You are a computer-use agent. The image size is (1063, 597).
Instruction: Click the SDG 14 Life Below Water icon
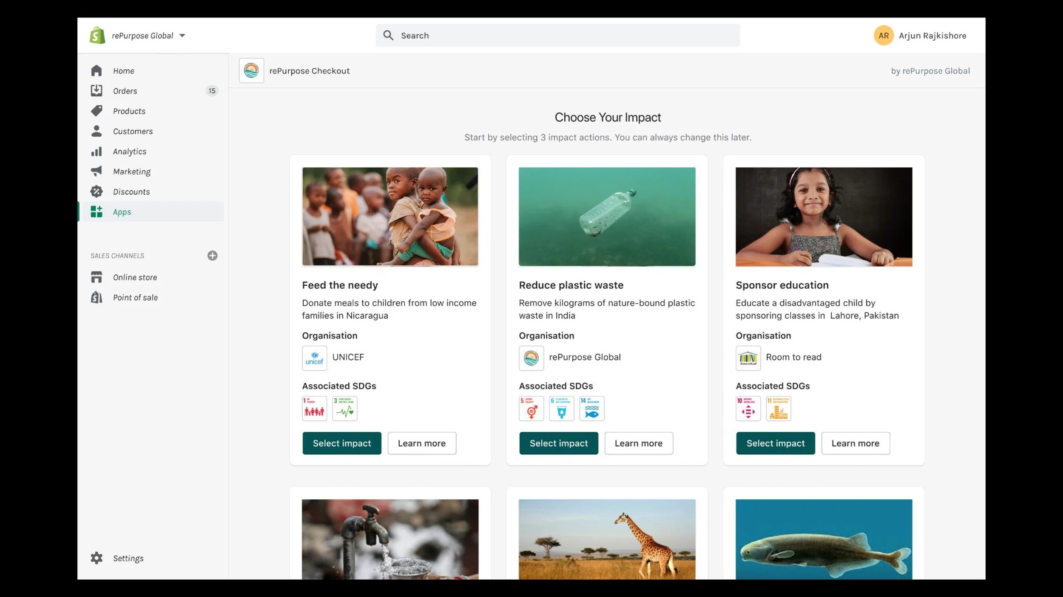tap(591, 408)
